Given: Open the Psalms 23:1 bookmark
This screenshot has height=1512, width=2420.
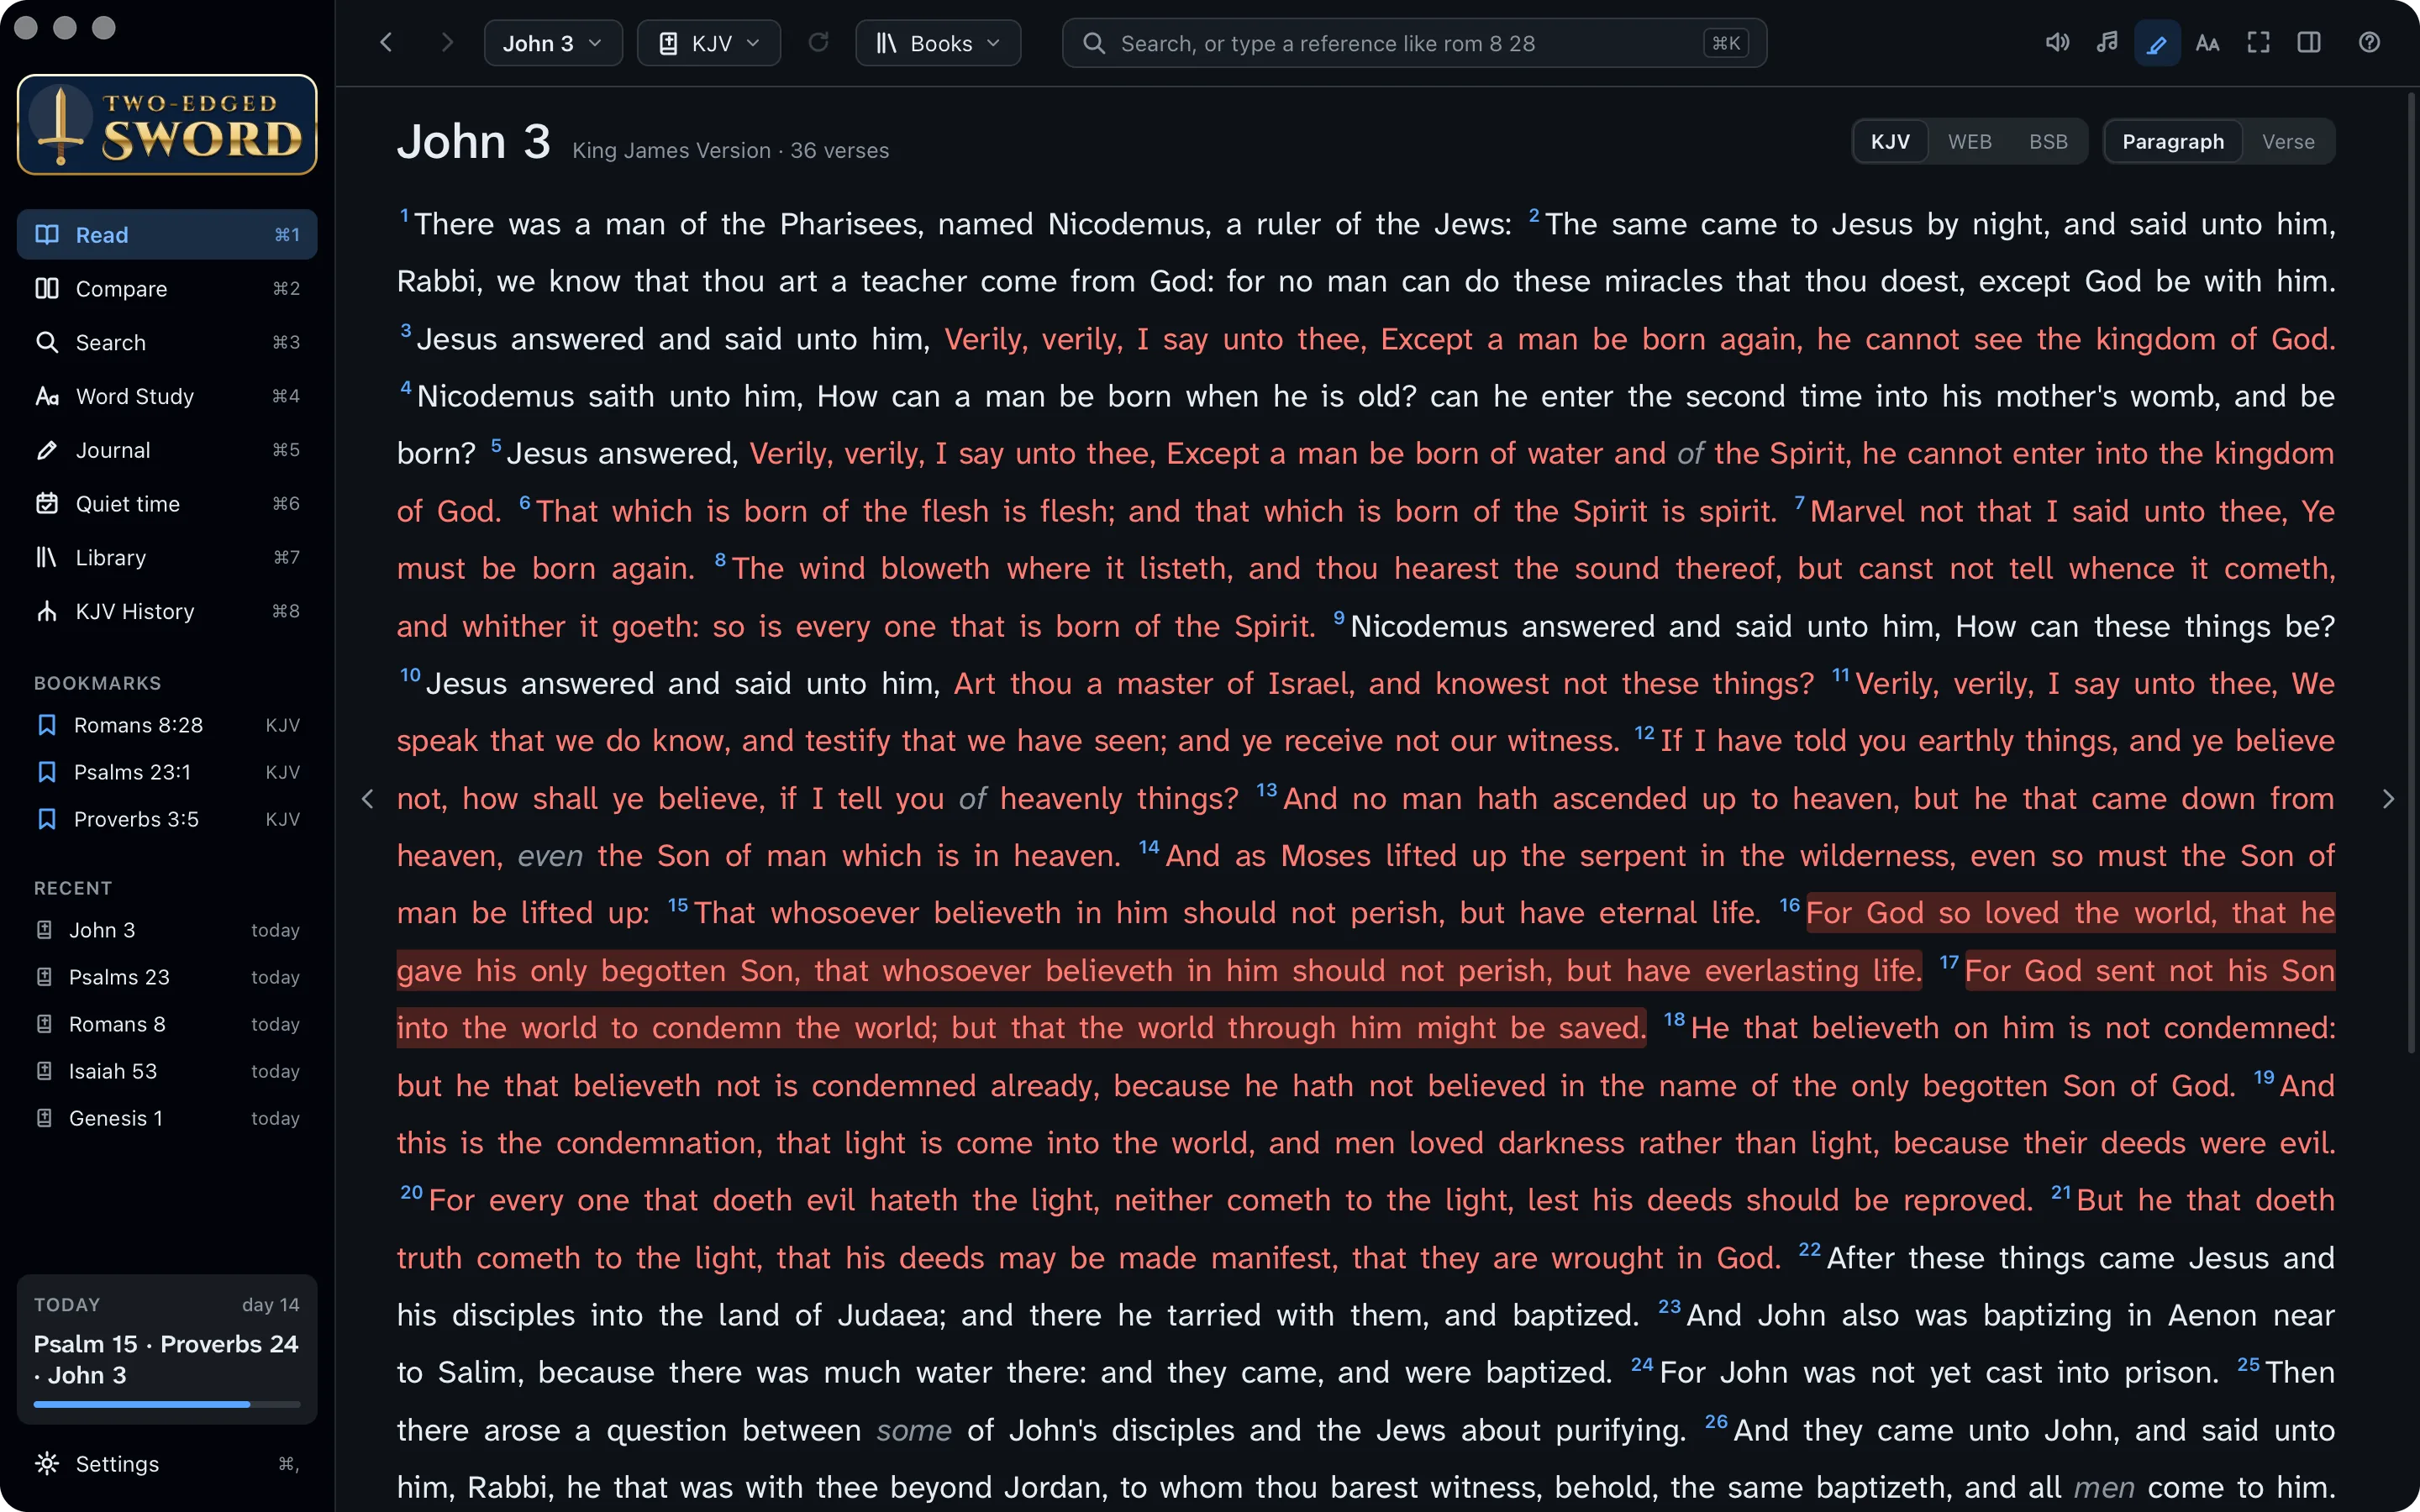Looking at the screenshot, I should [x=167, y=772].
